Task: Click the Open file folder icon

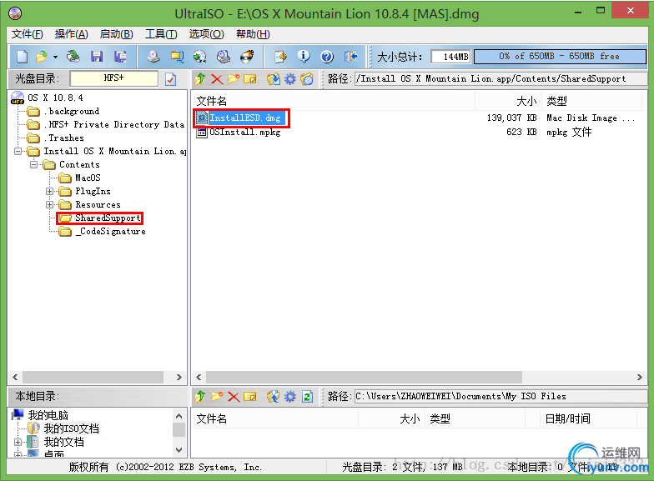Action: tap(42, 57)
